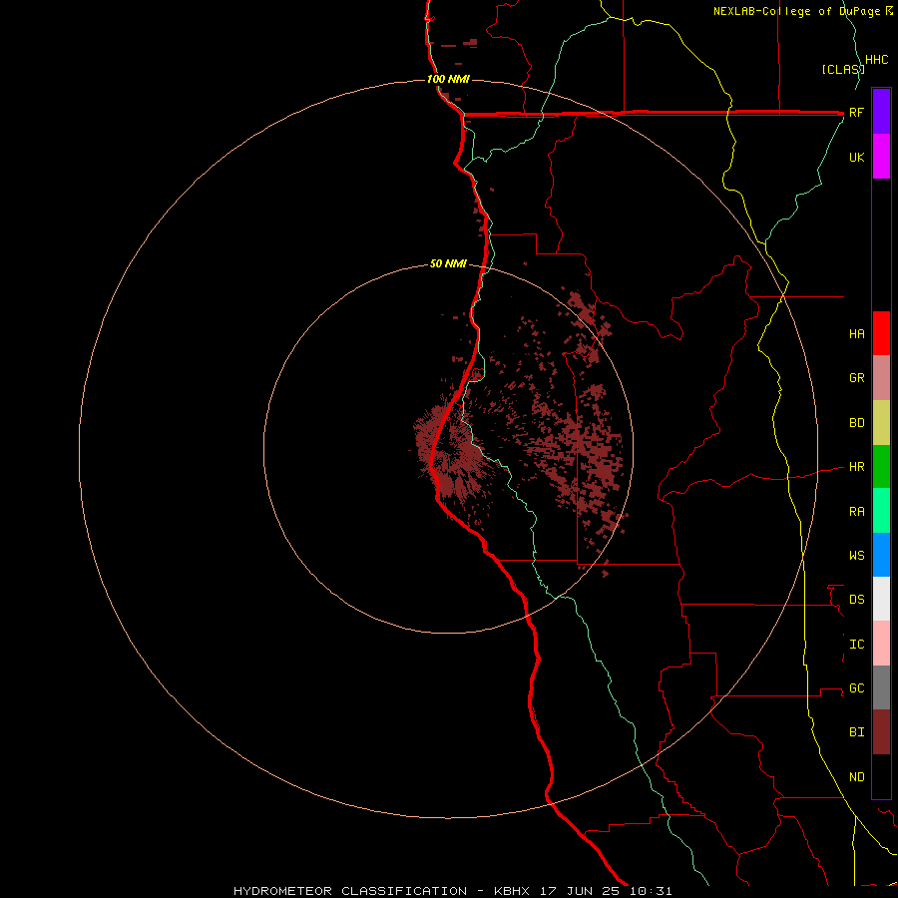Click the GR pink-brown legend swatch
This screenshot has width=898, height=898.
(x=881, y=378)
